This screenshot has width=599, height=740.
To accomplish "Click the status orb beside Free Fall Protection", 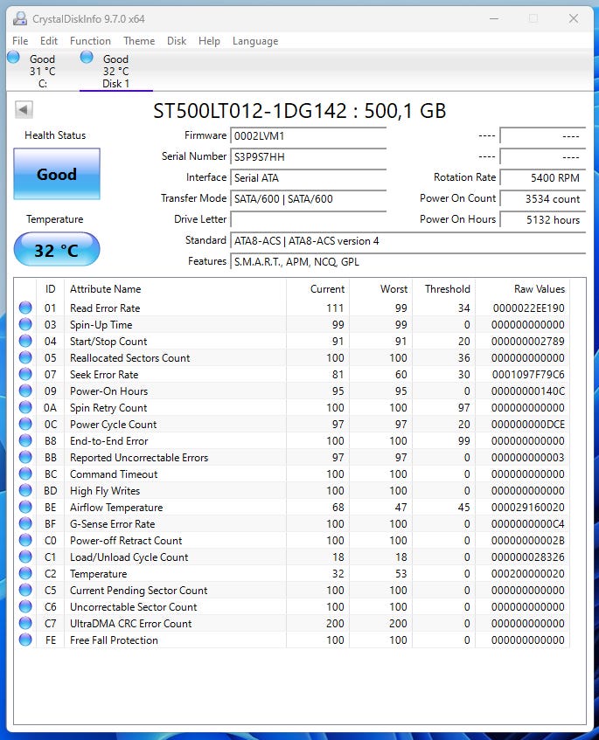I will (25, 640).
